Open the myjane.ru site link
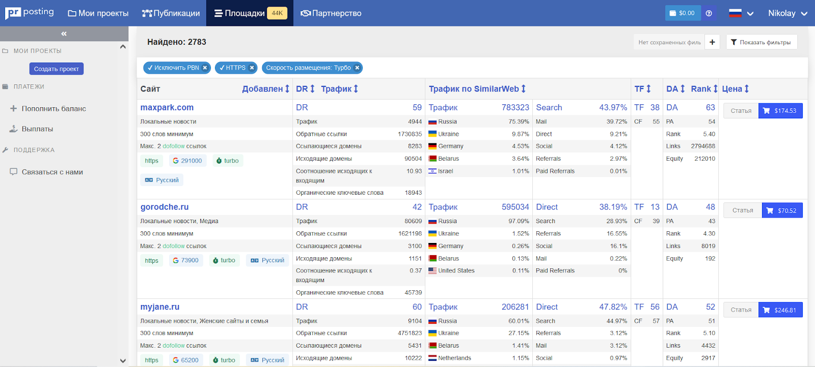Viewport: 815px width, 367px height. pos(160,307)
